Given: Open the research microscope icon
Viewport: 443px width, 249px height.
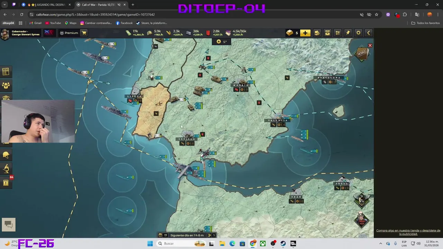Looking at the screenshot, I should tap(6, 169).
